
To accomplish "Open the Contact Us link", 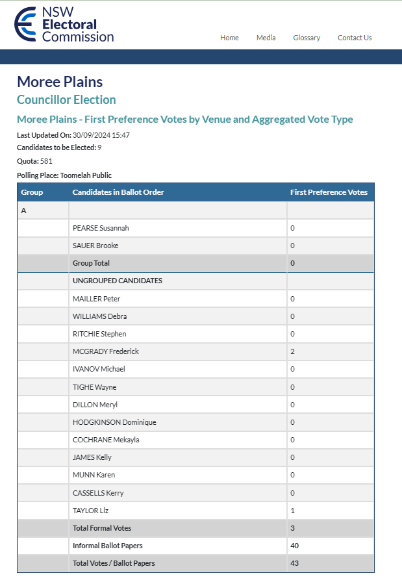I will (355, 38).
